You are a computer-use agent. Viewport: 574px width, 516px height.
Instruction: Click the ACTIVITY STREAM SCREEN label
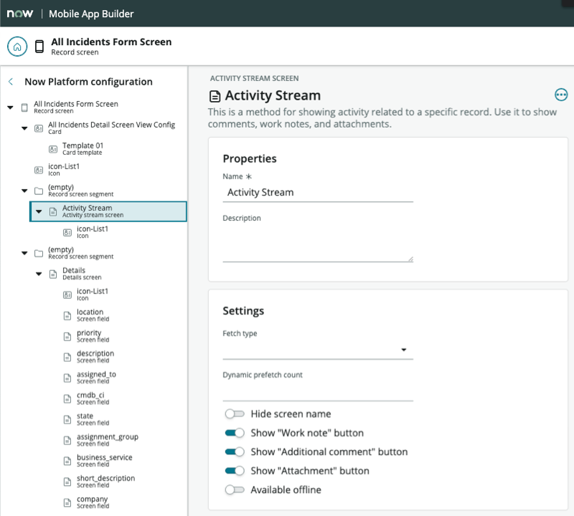(x=255, y=78)
